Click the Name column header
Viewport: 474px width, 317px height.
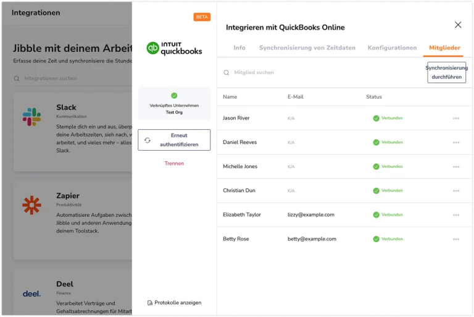point(230,97)
